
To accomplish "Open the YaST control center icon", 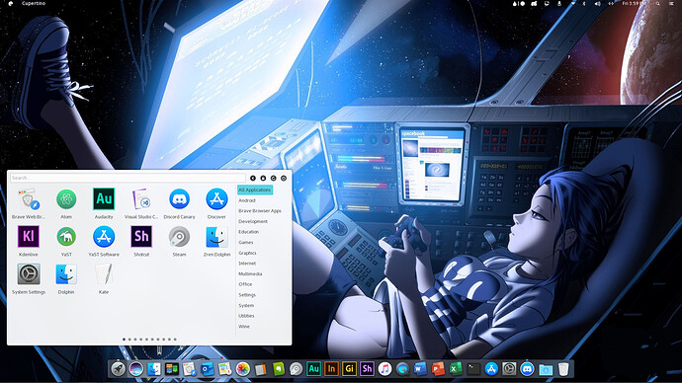I will click(66, 241).
